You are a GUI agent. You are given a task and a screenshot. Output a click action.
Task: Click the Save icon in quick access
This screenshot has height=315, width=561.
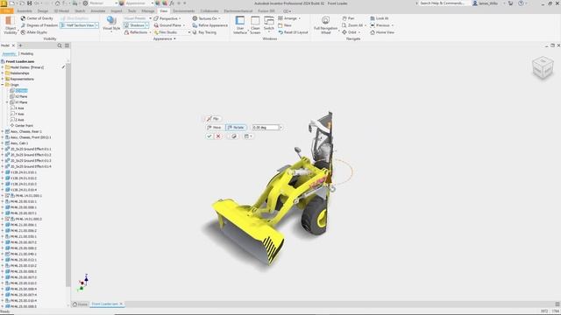pos(29,3)
